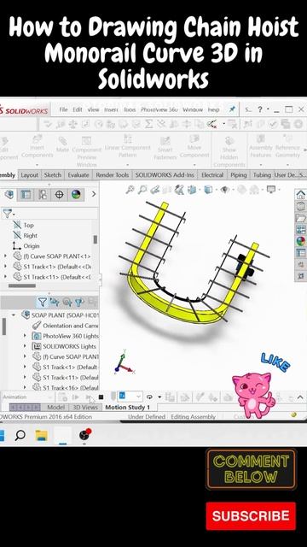Open Design Library icon in task pane
Viewport: 307px width, 547px height.
[x=301, y=207]
